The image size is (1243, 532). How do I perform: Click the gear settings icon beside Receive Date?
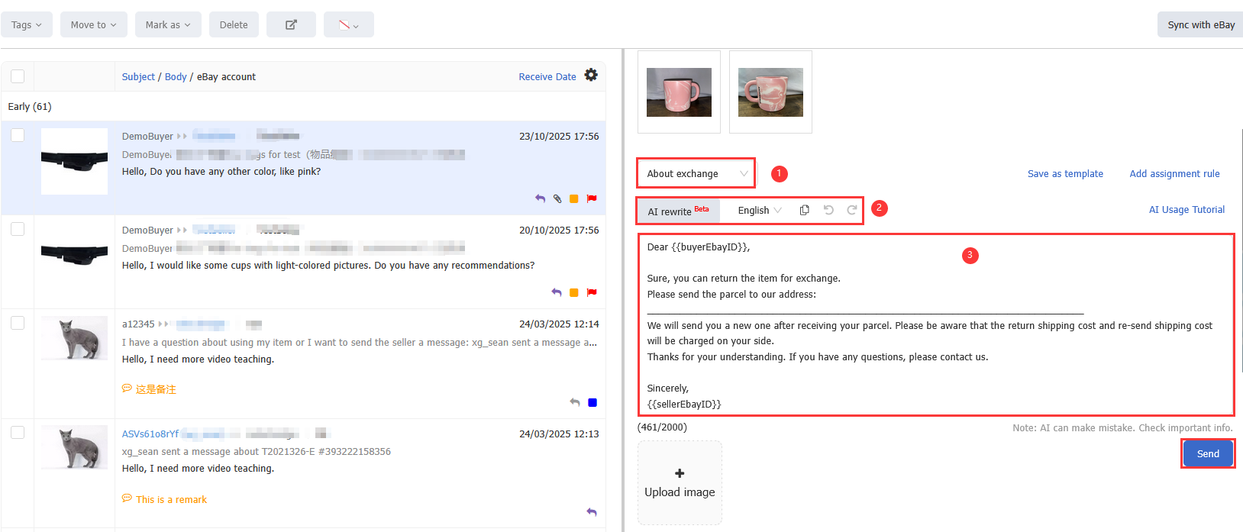click(x=591, y=75)
